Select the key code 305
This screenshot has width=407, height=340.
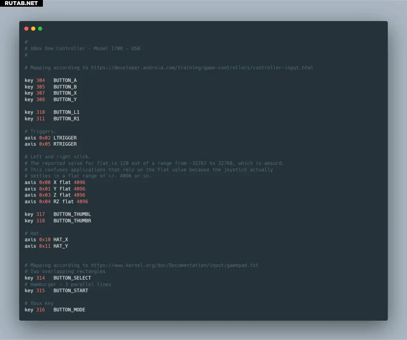41,87
